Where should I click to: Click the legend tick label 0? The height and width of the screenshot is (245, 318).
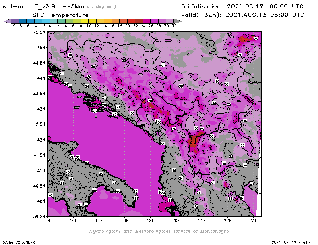(50, 26)
